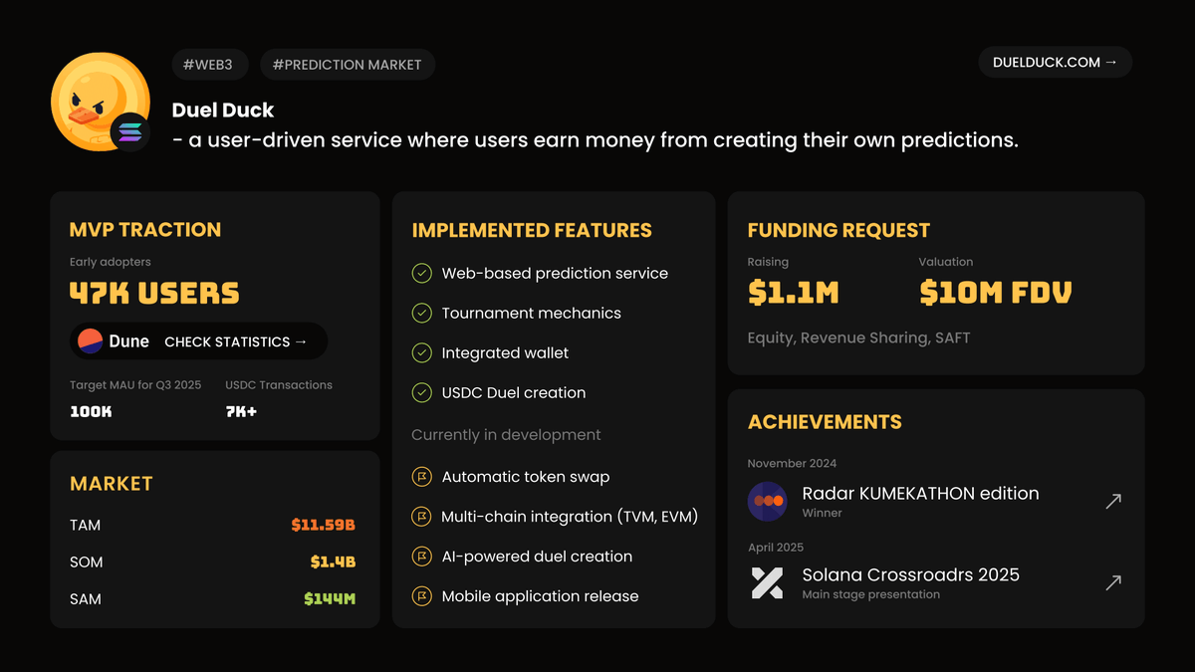Click the SAM row label
1195x672 pixels.
(86, 598)
